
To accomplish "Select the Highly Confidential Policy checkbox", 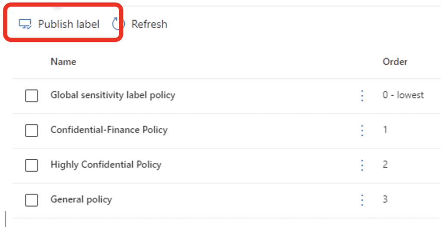I will (32, 165).
